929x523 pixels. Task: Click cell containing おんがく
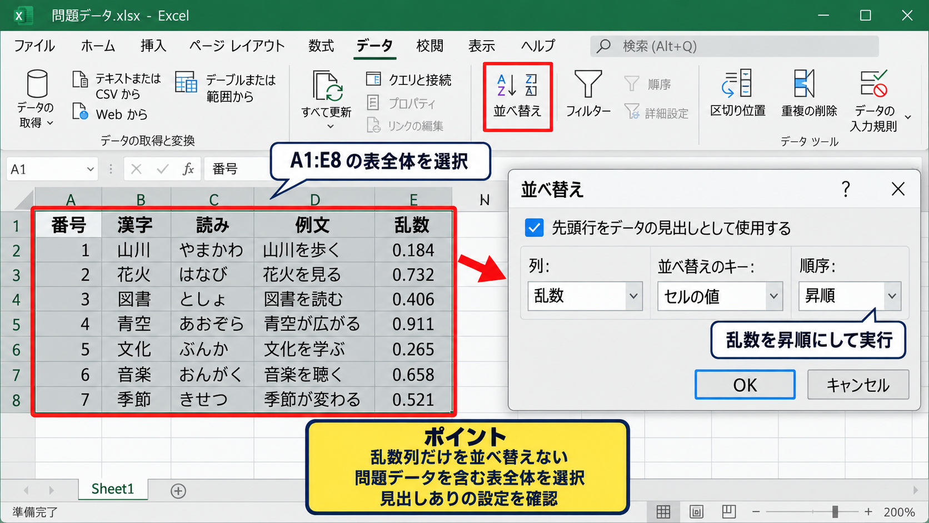[x=212, y=375]
